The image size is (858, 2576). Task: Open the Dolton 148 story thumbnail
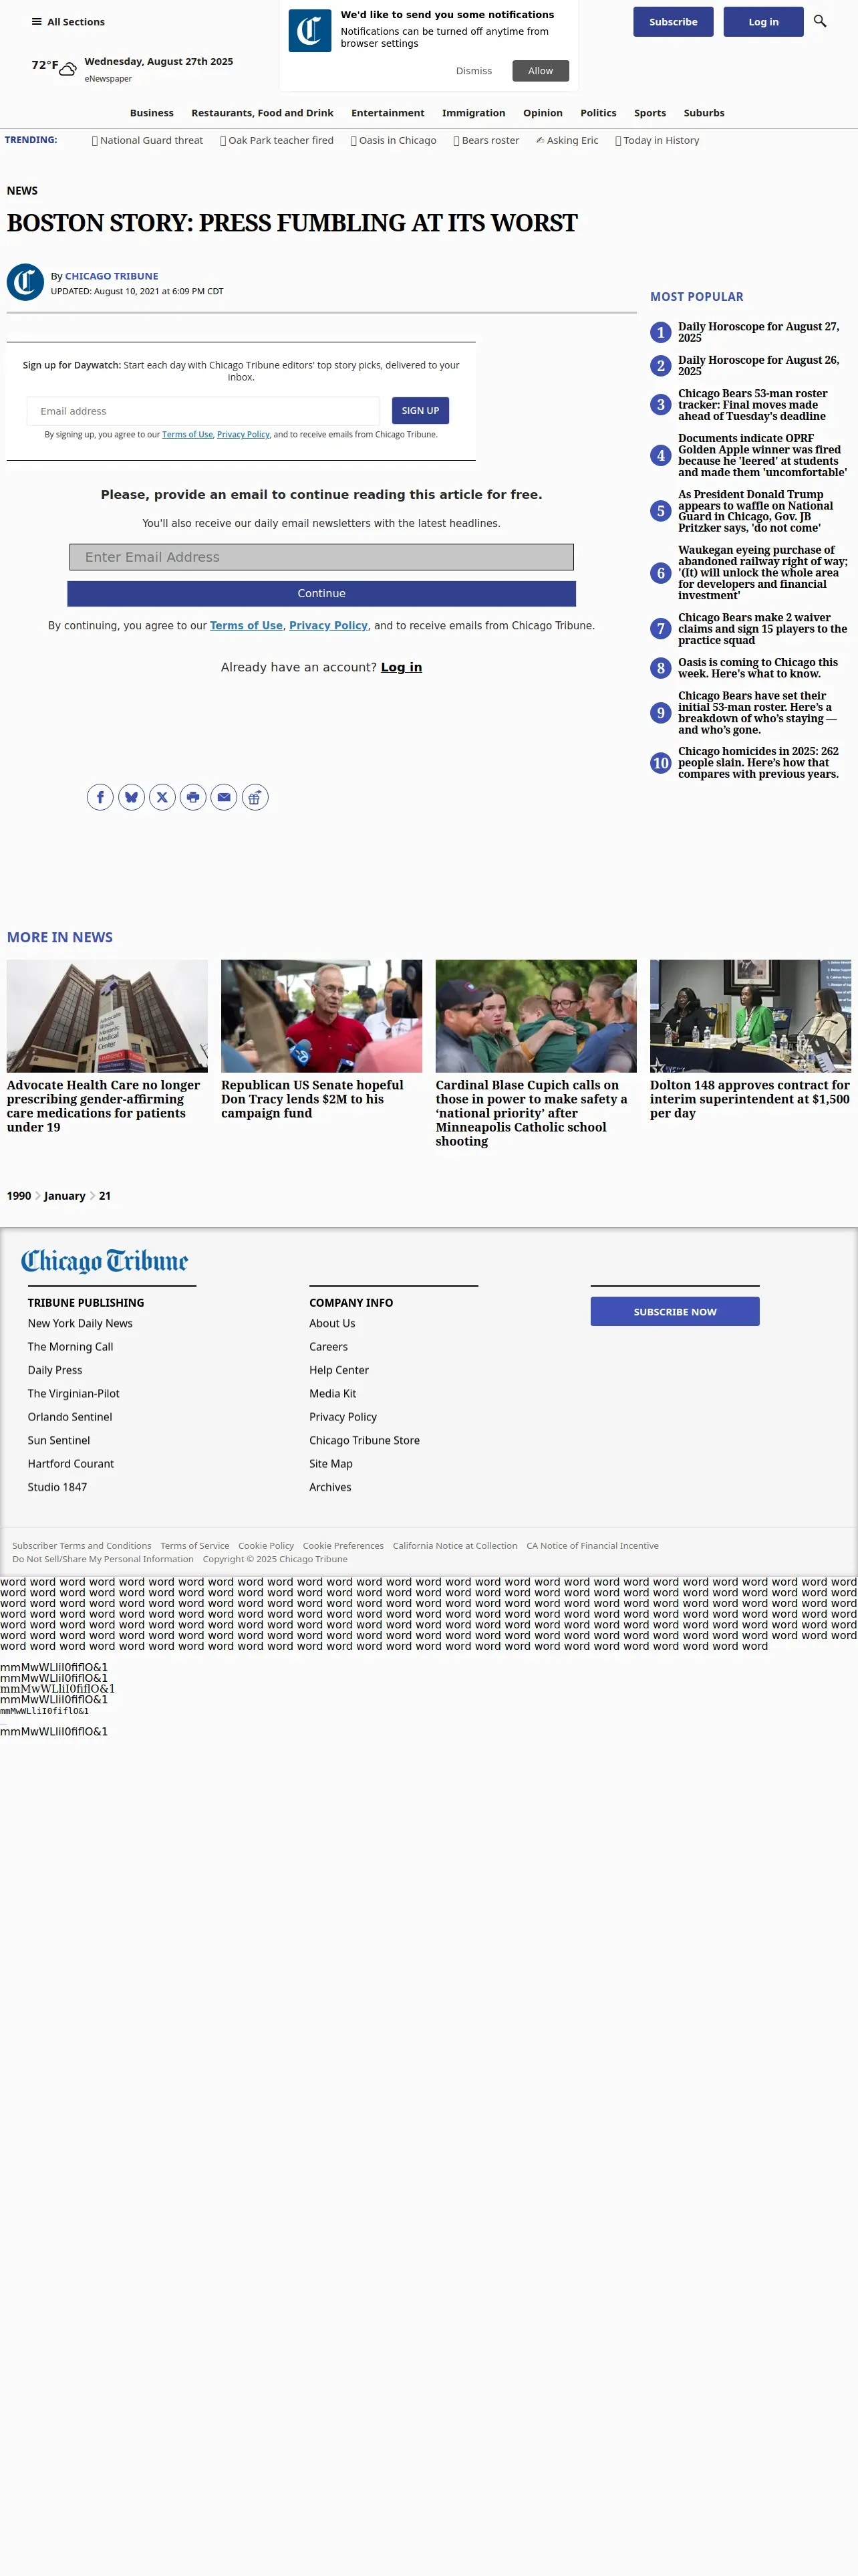tap(750, 1016)
